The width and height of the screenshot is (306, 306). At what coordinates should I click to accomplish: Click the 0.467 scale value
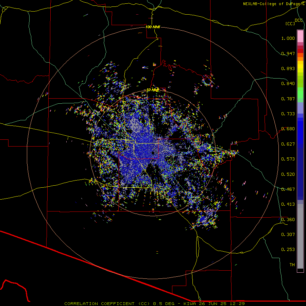(x=288, y=189)
